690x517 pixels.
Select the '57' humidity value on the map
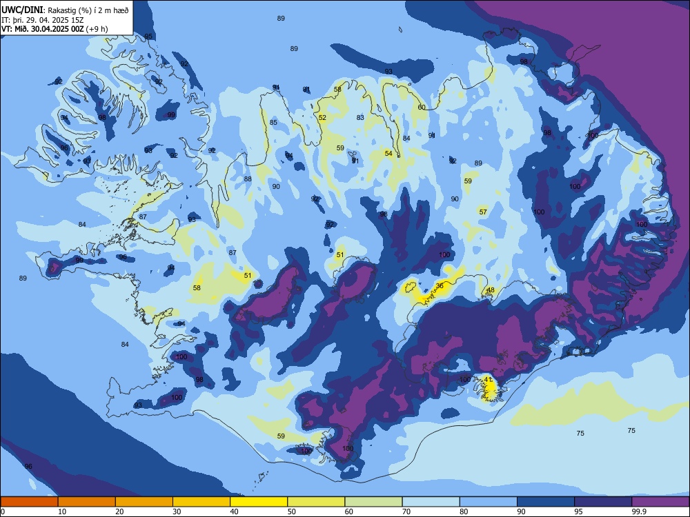pos(483,212)
